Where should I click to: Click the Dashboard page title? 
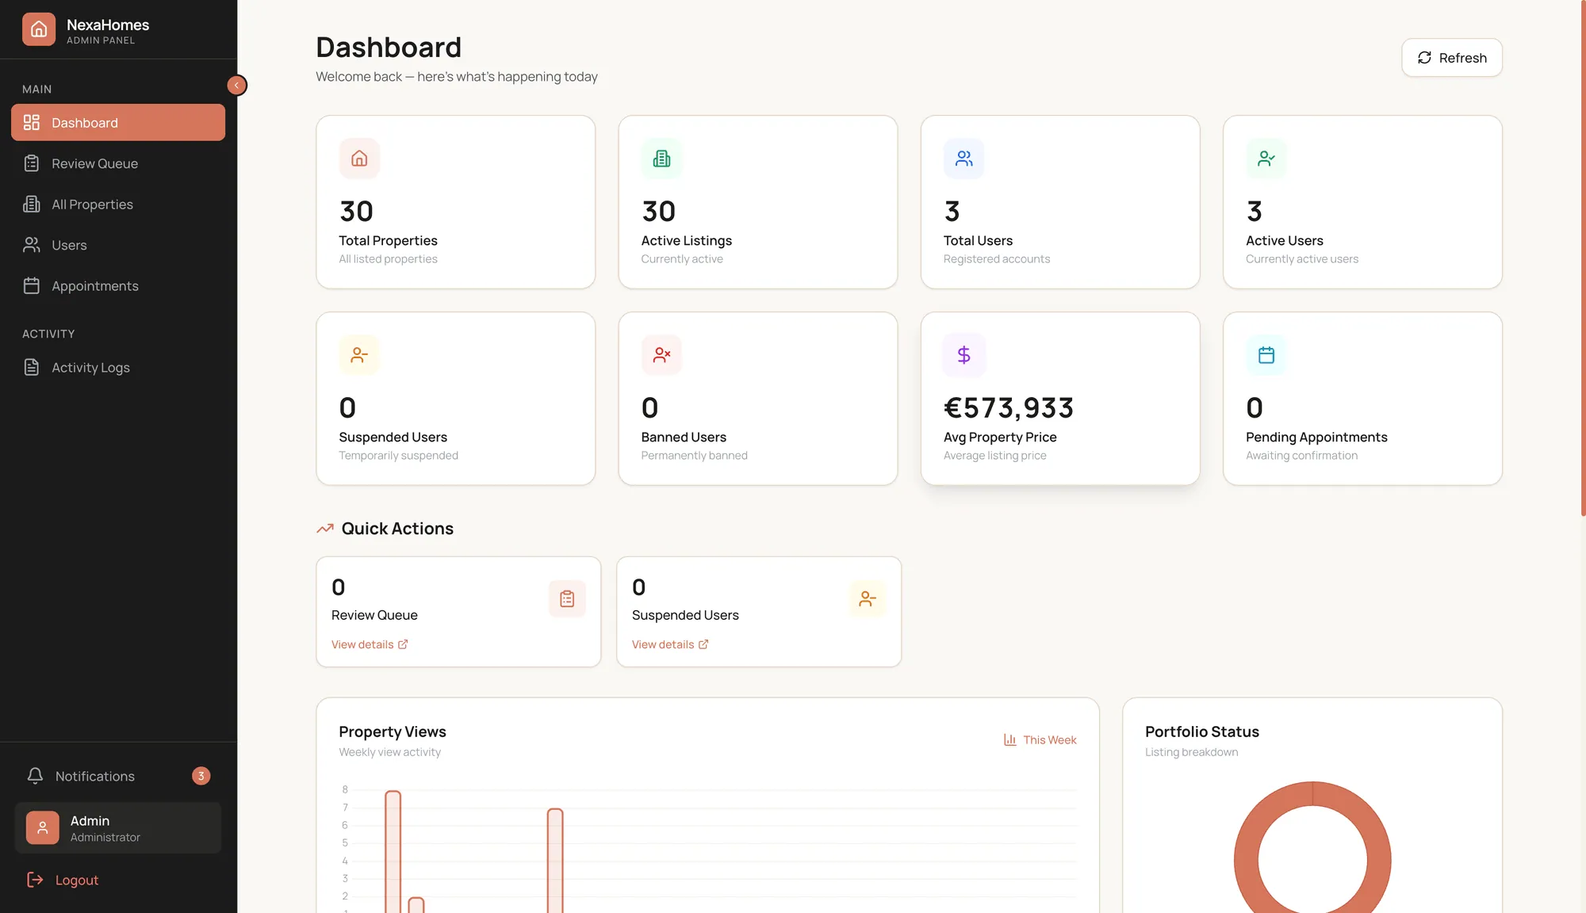tap(389, 48)
